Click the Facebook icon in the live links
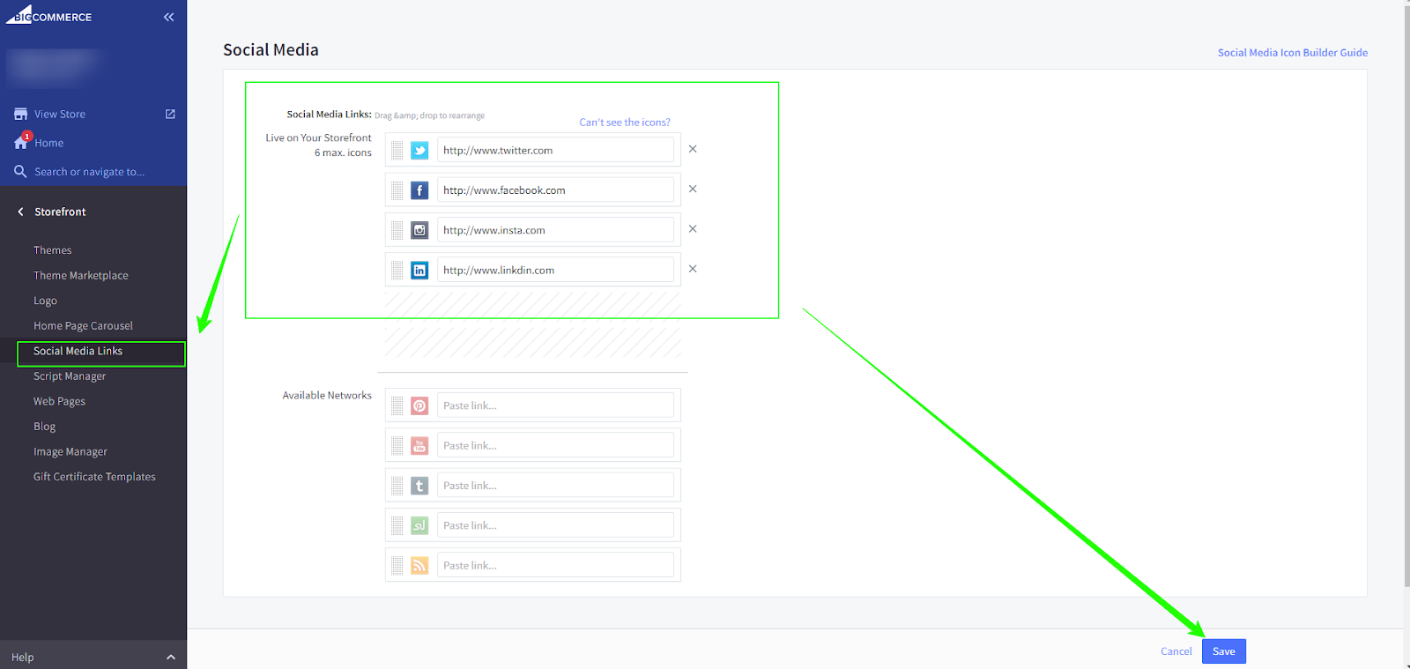Screen dimensions: 1410x669 419,190
